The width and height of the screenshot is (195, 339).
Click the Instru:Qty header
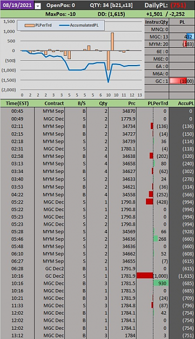click(x=157, y=22)
